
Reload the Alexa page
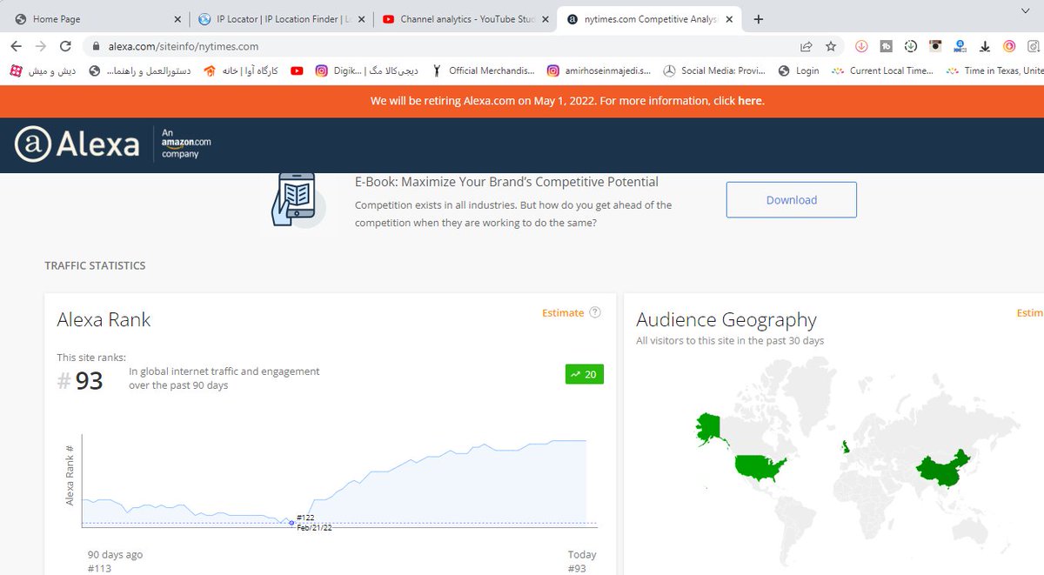64,46
